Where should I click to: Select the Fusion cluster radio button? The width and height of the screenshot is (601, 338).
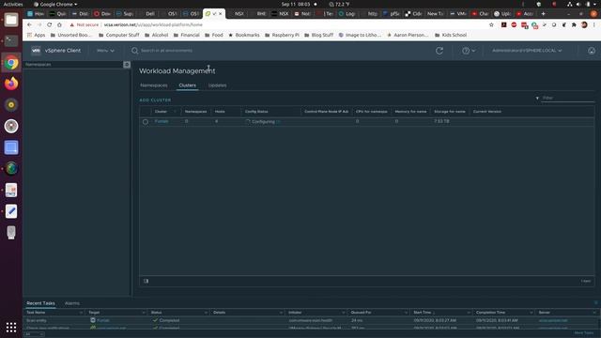point(146,122)
